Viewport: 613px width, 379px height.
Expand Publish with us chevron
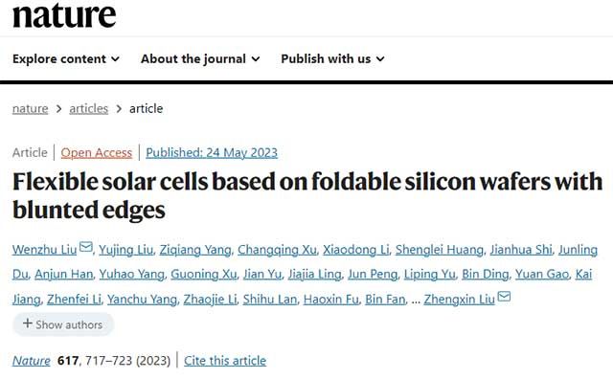380,59
